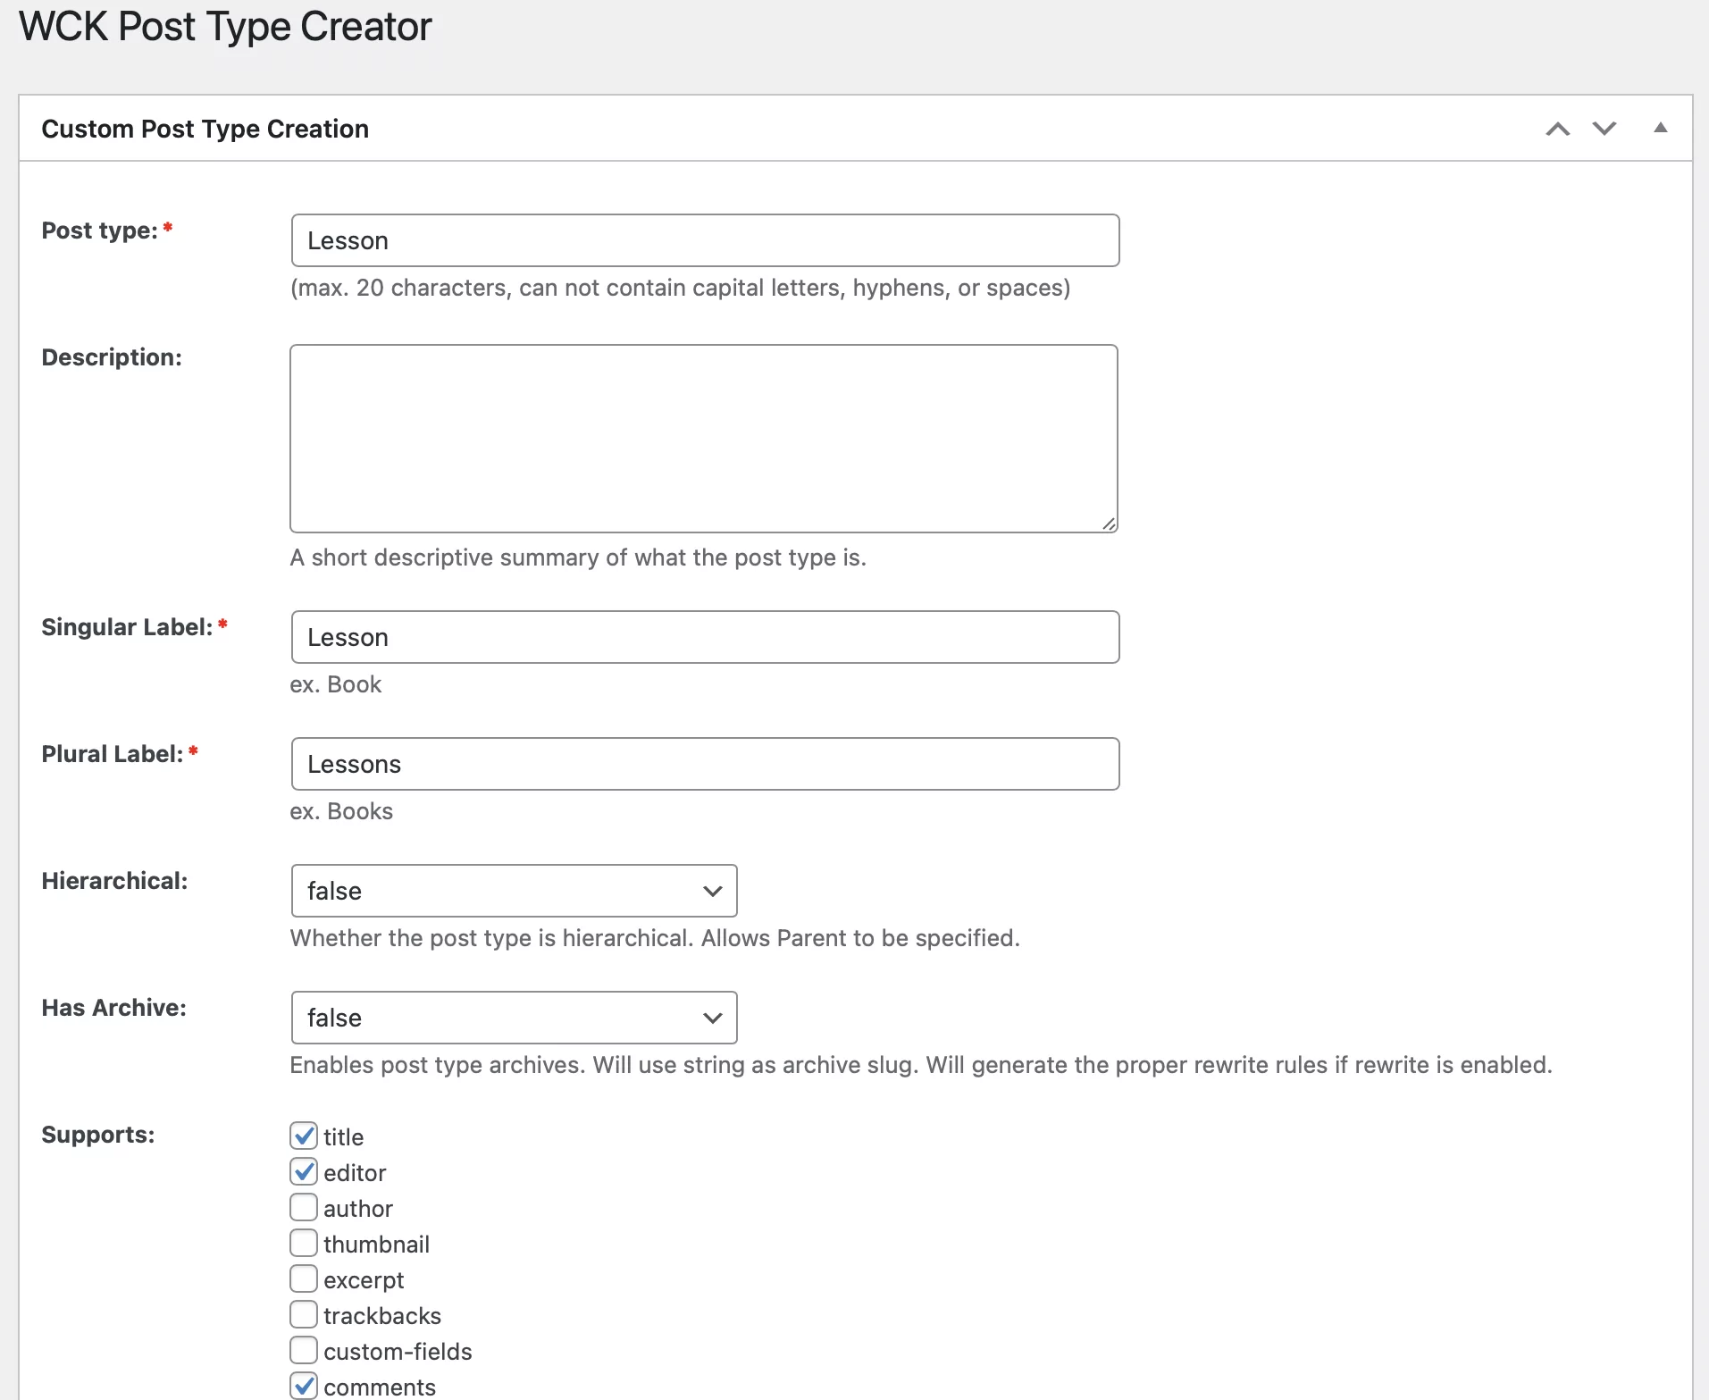This screenshot has height=1400, width=1709.
Task: Click the Singular Label input field
Action: pyautogui.click(x=705, y=637)
